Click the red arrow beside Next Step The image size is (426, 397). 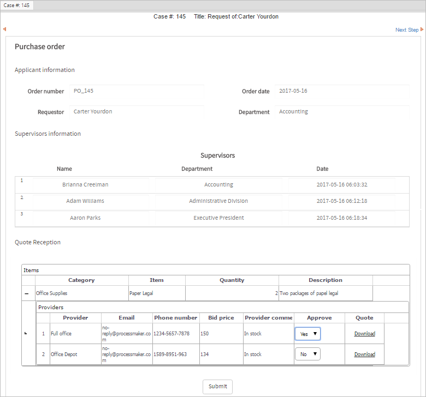click(422, 29)
